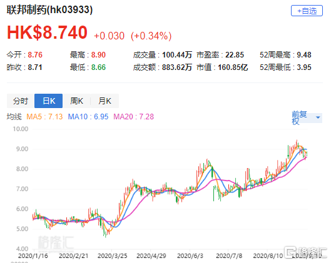Click the MA5 : 7.13 indicator label

coord(44,117)
